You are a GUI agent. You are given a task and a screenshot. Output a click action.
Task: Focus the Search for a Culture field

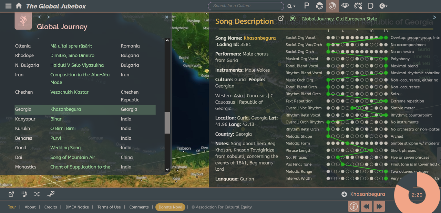pyautogui.click(x=246, y=6)
